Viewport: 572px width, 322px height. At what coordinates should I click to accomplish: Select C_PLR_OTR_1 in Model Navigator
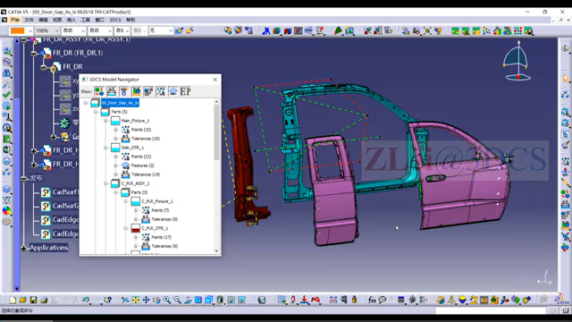tap(155, 228)
